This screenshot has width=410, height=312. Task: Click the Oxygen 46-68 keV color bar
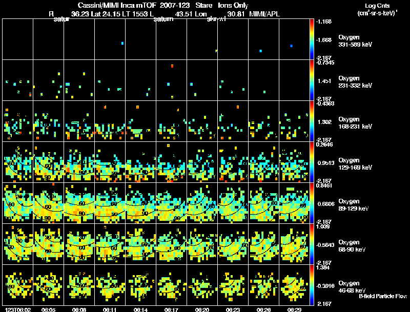click(312, 285)
